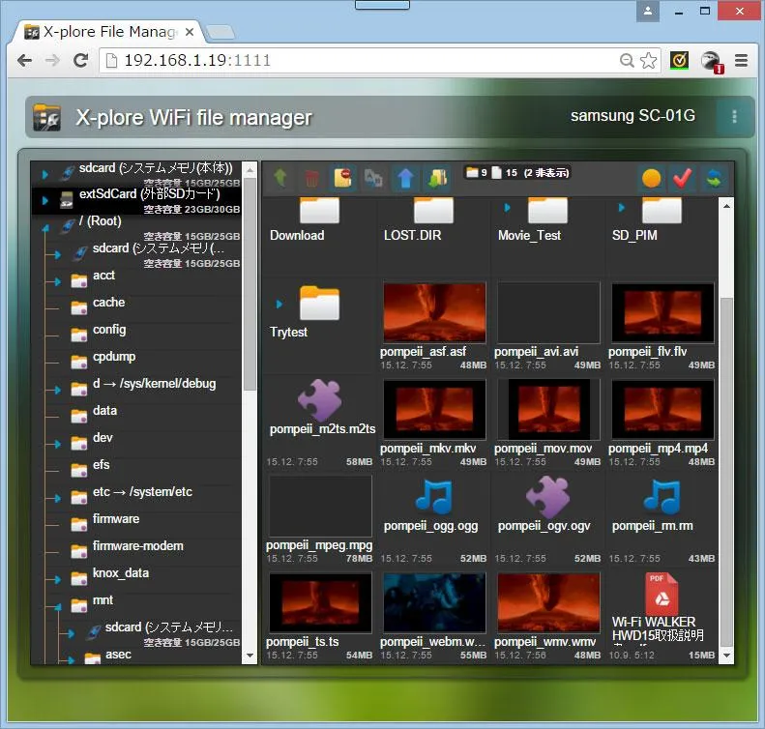
Task: Open the pompeii_webm video thumbnail
Action: tap(434, 602)
